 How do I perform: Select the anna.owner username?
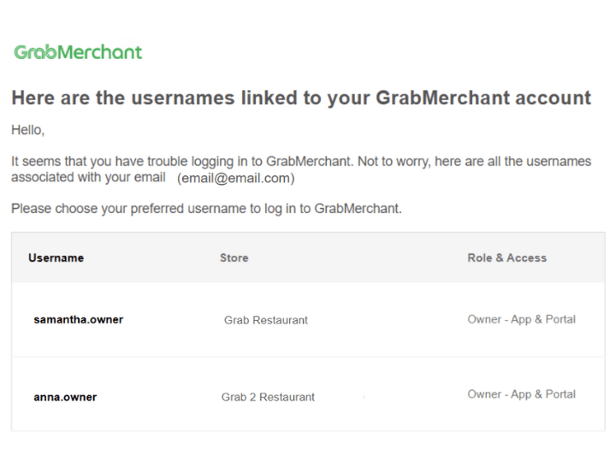click(65, 397)
